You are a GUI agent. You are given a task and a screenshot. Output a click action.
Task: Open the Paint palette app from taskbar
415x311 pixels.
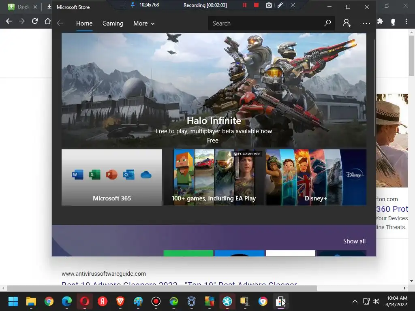click(138, 301)
